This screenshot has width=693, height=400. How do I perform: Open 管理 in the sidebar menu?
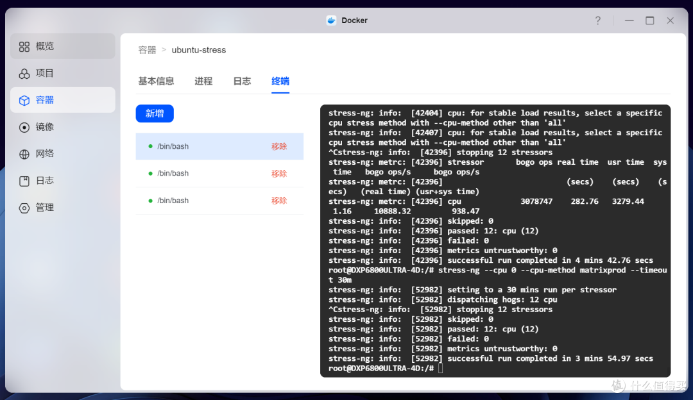63,208
